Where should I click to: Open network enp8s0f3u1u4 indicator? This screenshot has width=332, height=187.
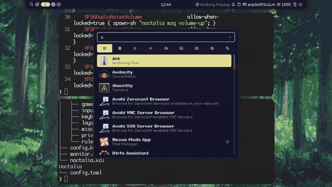pos(259,5)
